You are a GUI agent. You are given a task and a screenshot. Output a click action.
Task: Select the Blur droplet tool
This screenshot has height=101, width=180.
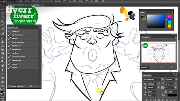[x=2, y=57]
